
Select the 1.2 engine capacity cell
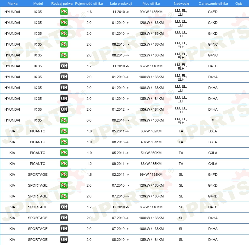89,164
